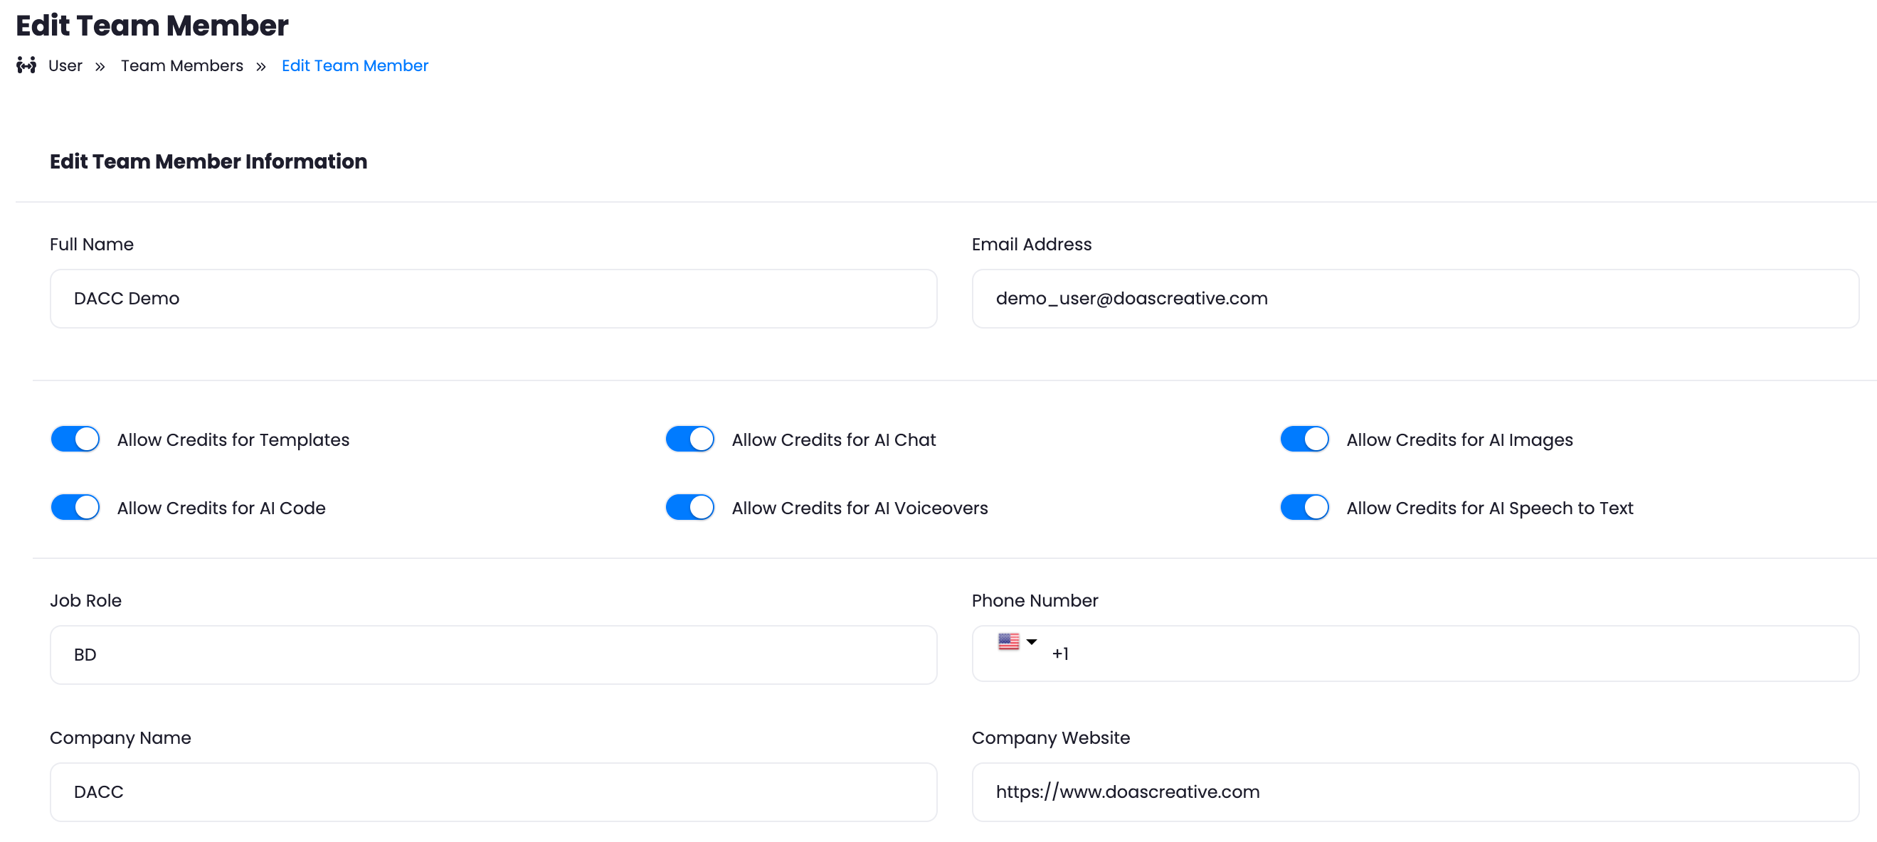Click the team users breadcrumb icon
This screenshot has height=842, width=1877.
[x=26, y=65]
